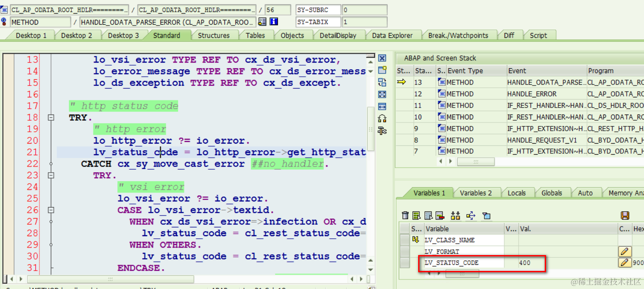Click the icon with two arrows over boxes
The image size is (644, 289).
[455, 215]
